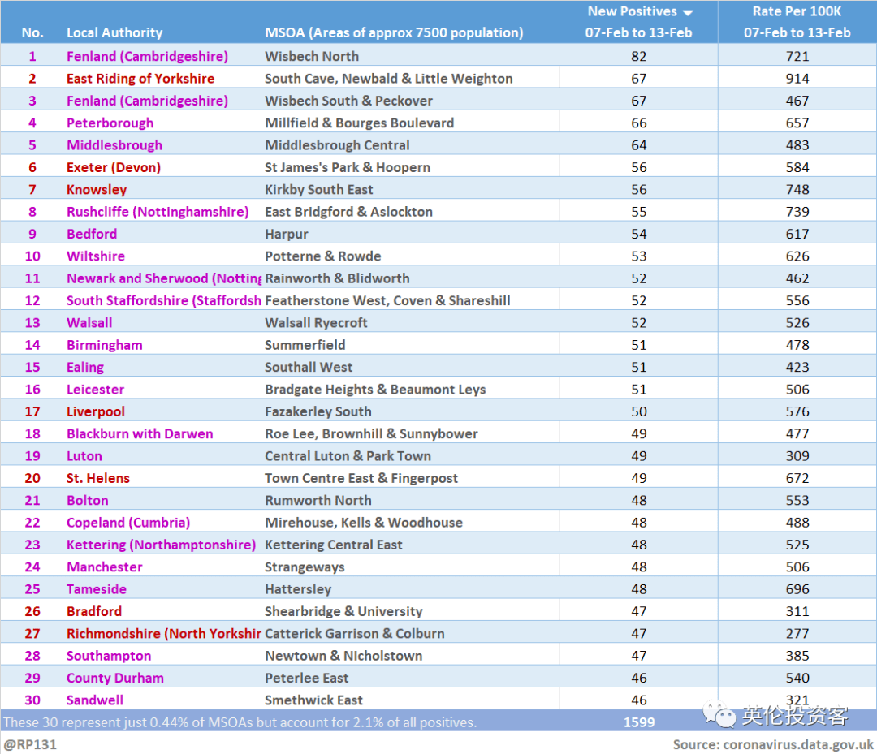The height and width of the screenshot is (754, 877).
Task: Select Liverpool in row 17
Action: click(96, 411)
